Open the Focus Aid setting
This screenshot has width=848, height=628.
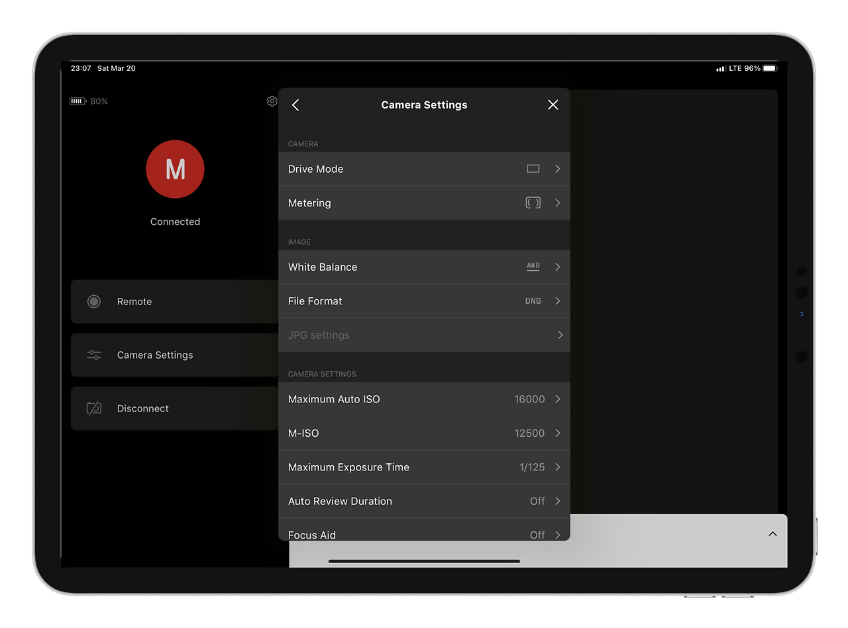pos(424,530)
